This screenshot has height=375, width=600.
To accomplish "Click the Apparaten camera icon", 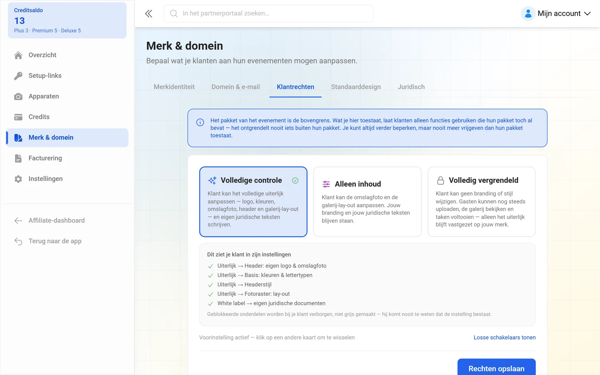I will [x=18, y=96].
